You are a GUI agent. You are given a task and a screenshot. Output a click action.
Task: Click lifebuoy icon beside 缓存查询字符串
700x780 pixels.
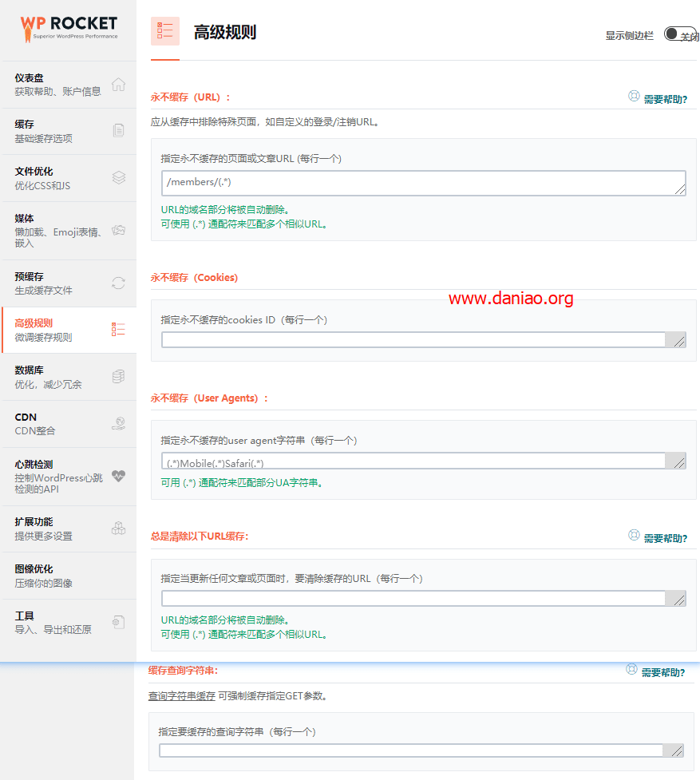[x=631, y=669]
